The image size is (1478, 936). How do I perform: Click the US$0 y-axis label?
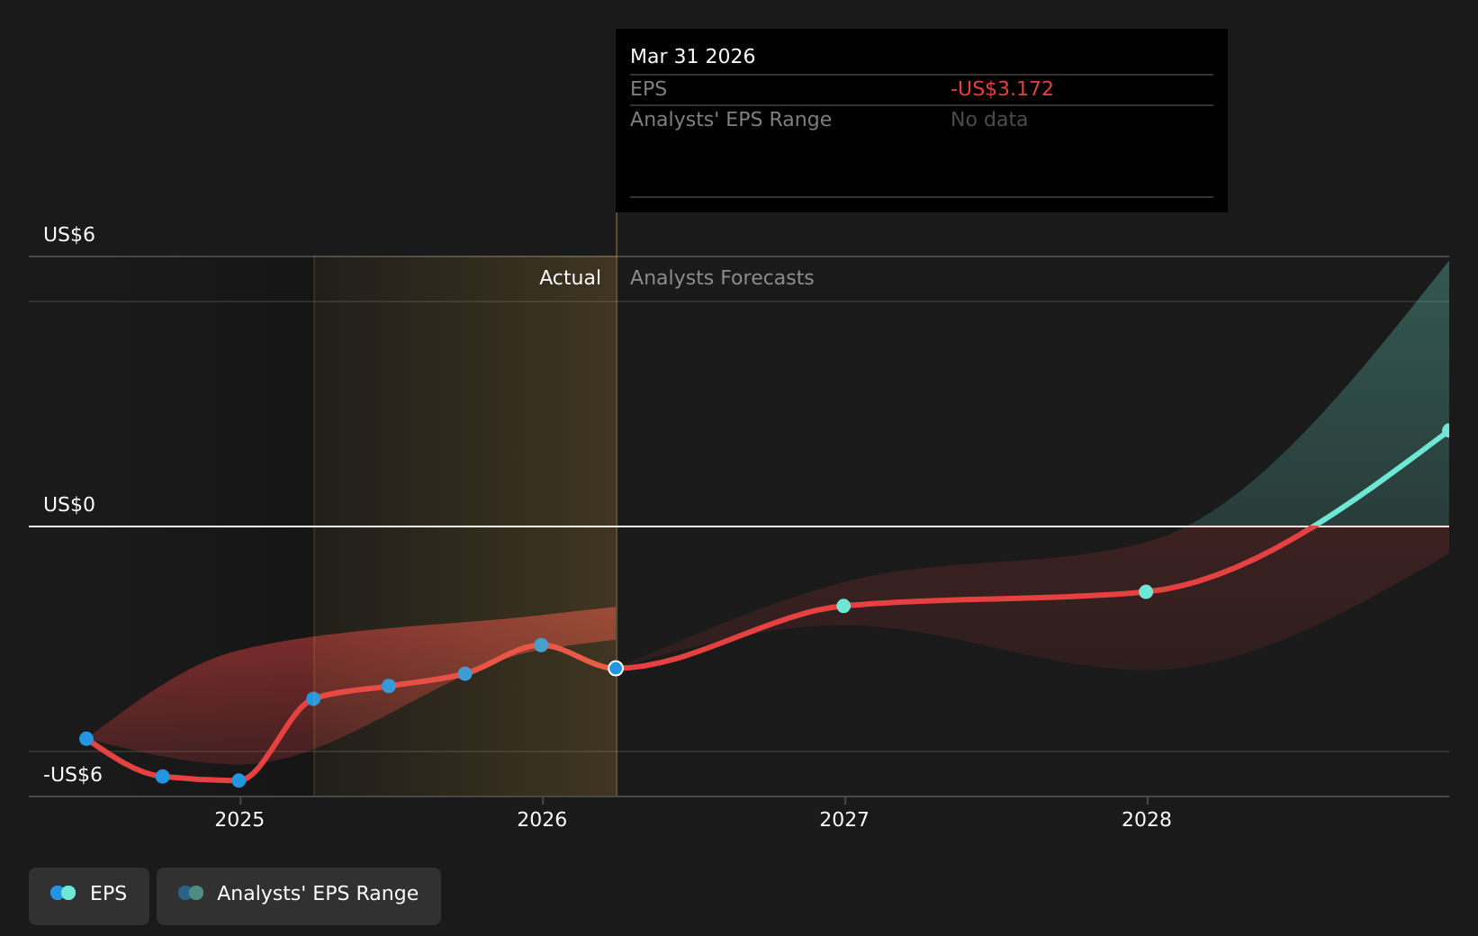click(69, 505)
